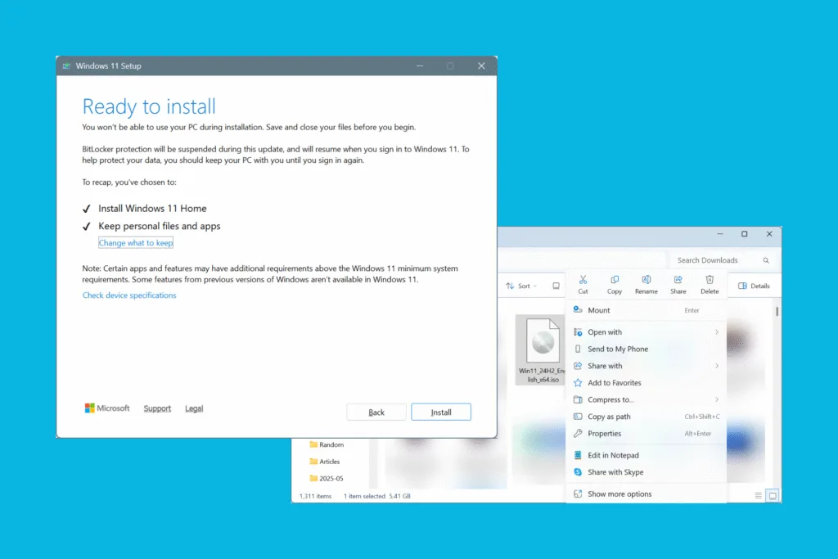Select the Win11_24H2 ISO file thumbnail
Image resolution: width=838 pixels, height=559 pixels.
542,350
